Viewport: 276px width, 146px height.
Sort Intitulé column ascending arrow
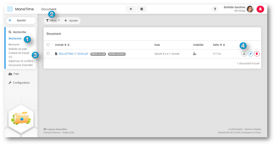[x=66, y=45]
